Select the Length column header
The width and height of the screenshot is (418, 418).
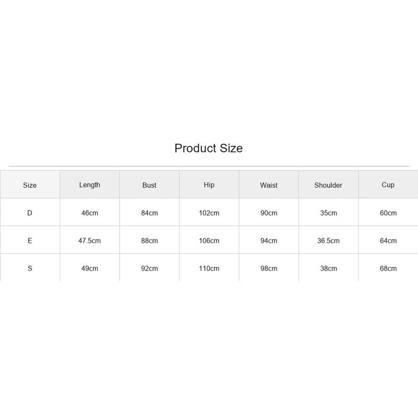(89, 185)
